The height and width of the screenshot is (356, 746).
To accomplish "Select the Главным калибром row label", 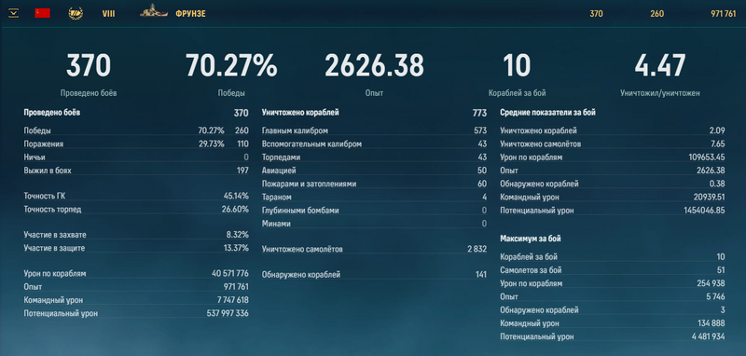I will tap(295, 130).
